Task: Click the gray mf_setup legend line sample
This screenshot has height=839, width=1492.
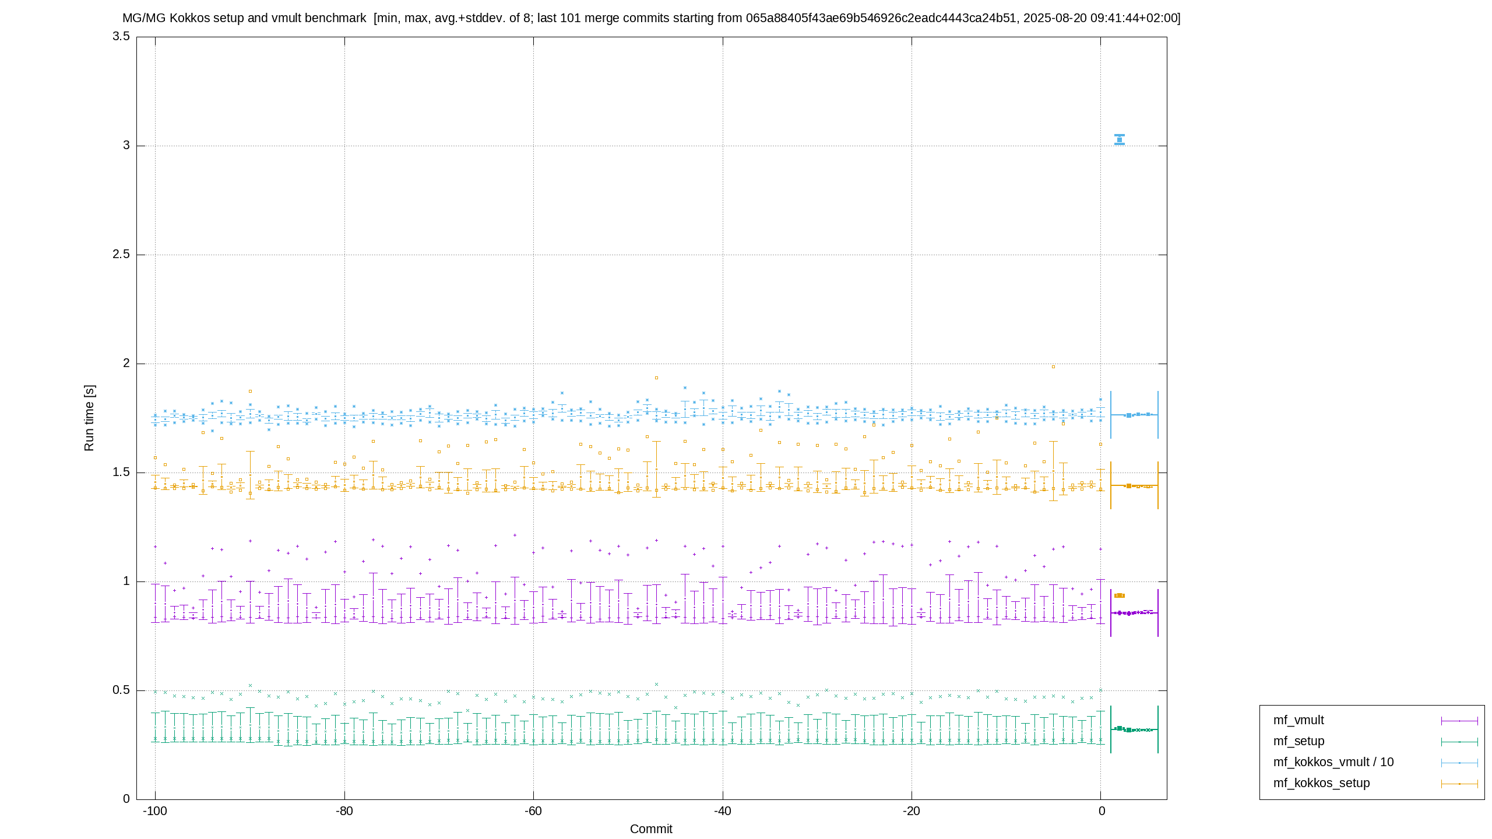Action: [1459, 742]
